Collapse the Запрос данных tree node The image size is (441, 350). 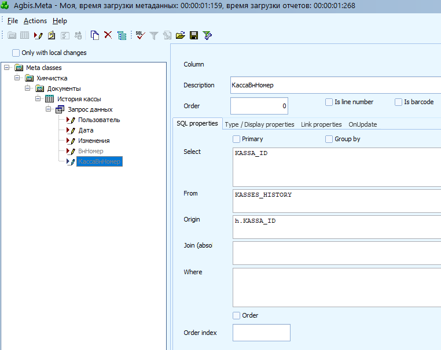point(49,109)
